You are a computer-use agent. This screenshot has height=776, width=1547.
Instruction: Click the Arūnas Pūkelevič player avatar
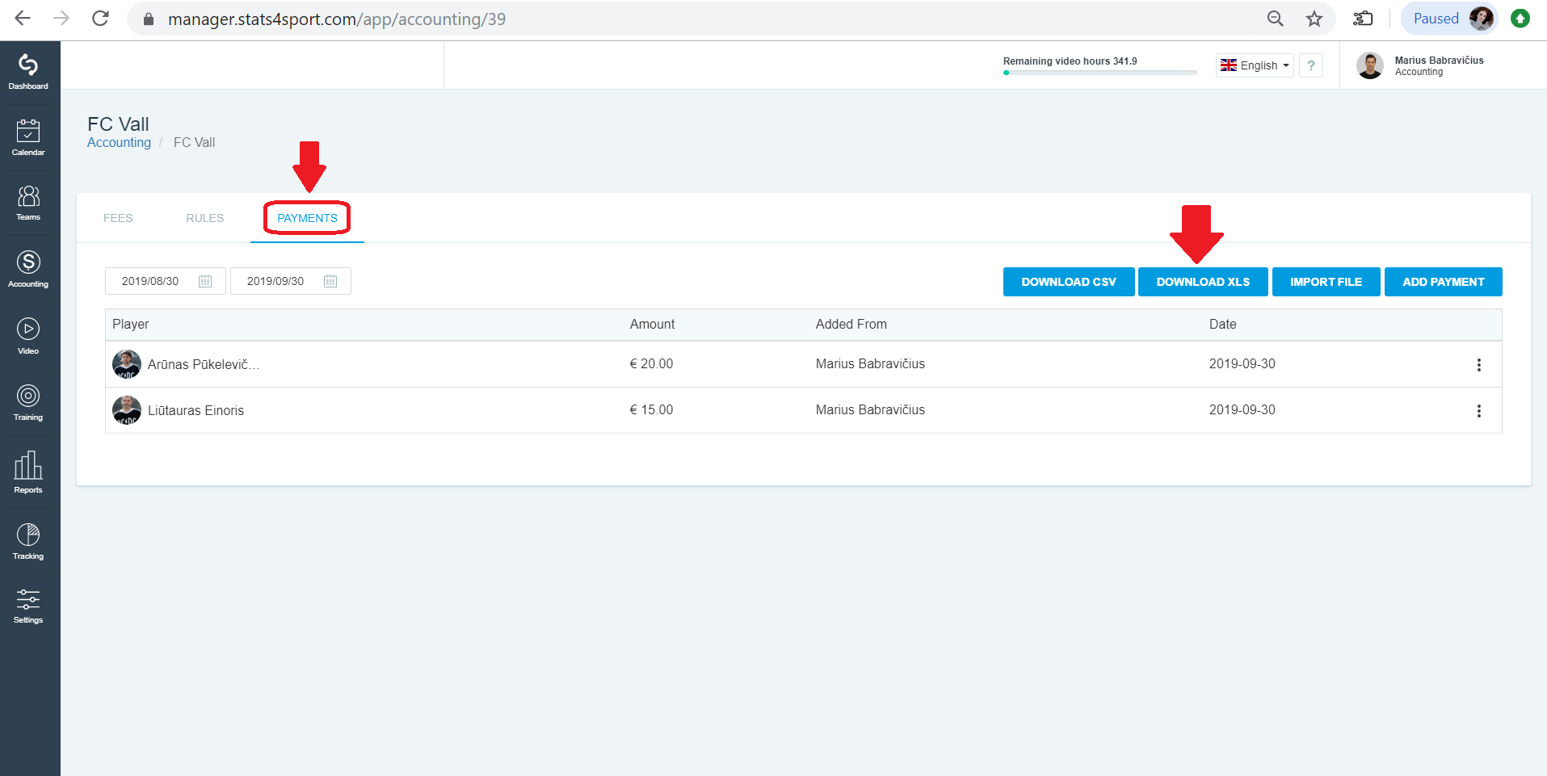pos(127,364)
